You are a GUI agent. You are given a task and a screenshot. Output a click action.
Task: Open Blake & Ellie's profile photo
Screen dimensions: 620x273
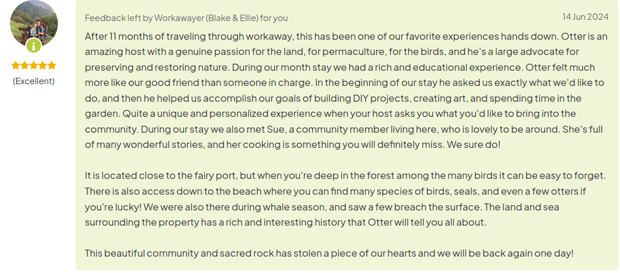click(33, 23)
